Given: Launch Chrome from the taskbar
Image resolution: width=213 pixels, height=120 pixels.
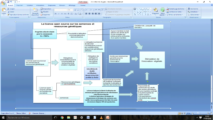Looking at the screenshot, I should tap(62, 117).
